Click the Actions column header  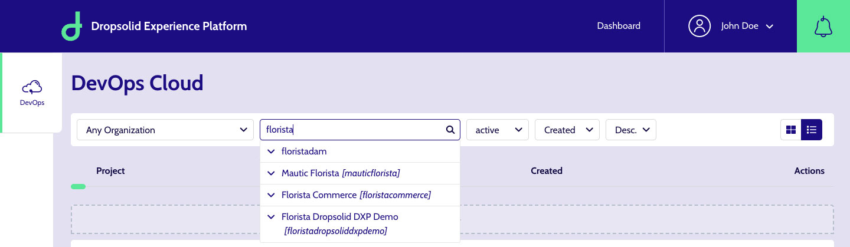pyautogui.click(x=809, y=171)
